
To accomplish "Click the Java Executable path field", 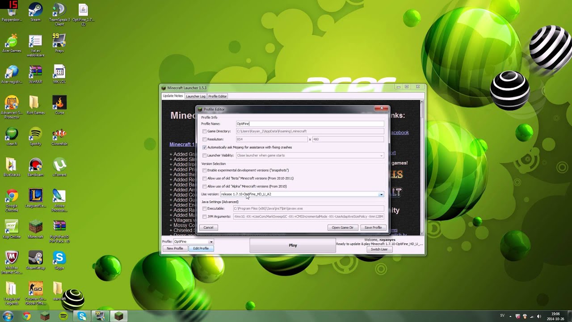I will 308,208.
